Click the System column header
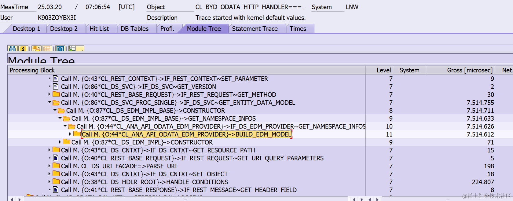This screenshot has height=201, width=513. click(409, 70)
